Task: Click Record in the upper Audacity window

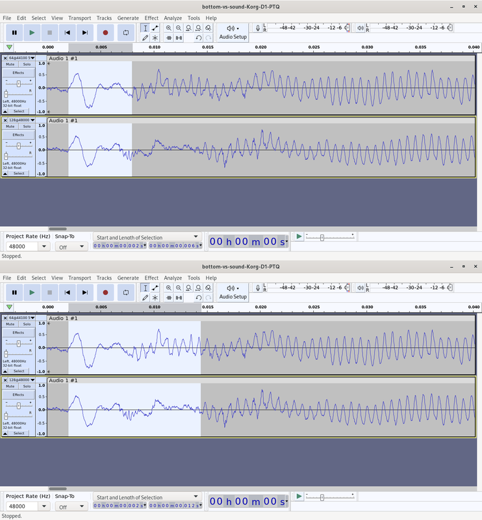Action: click(x=105, y=32)
